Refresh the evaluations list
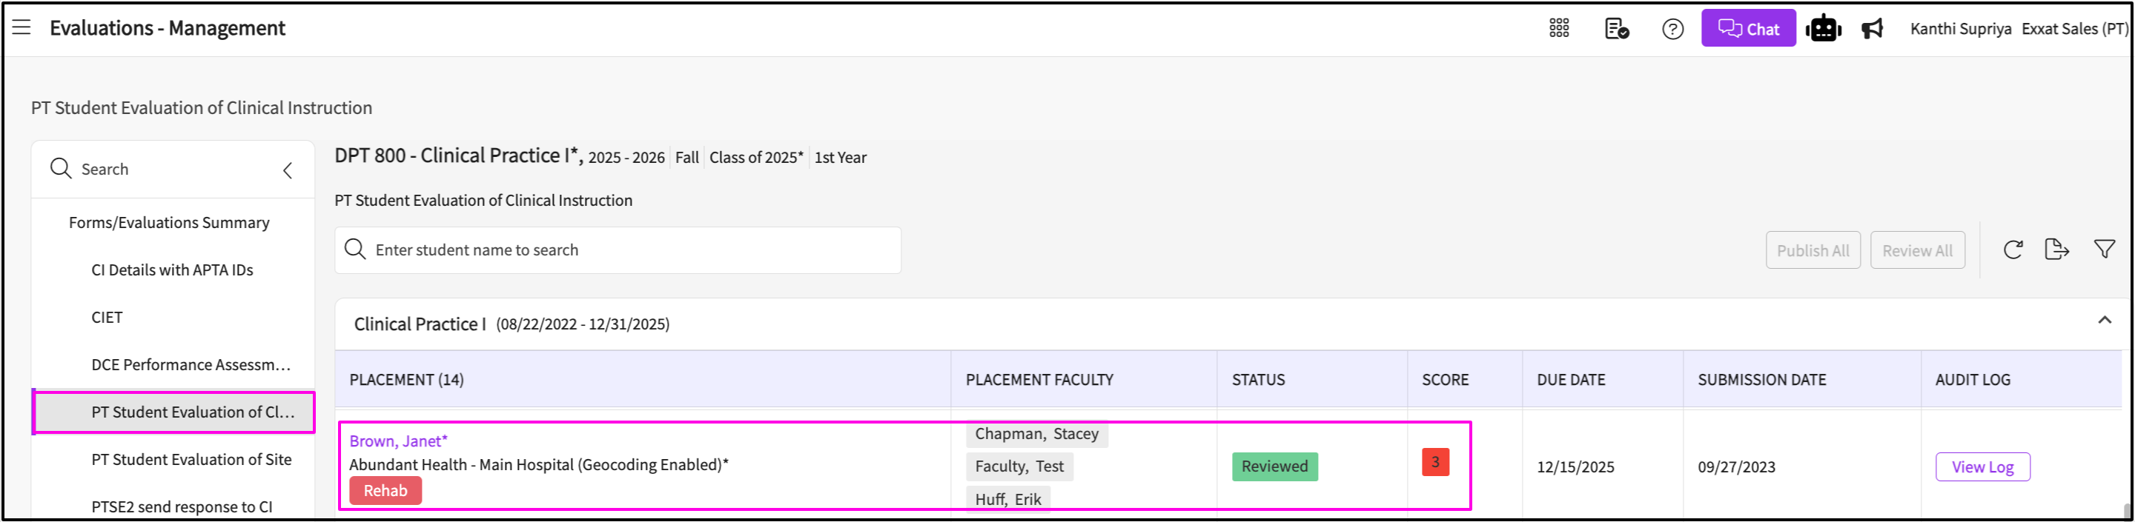2135x522 pixels. 2013,250
